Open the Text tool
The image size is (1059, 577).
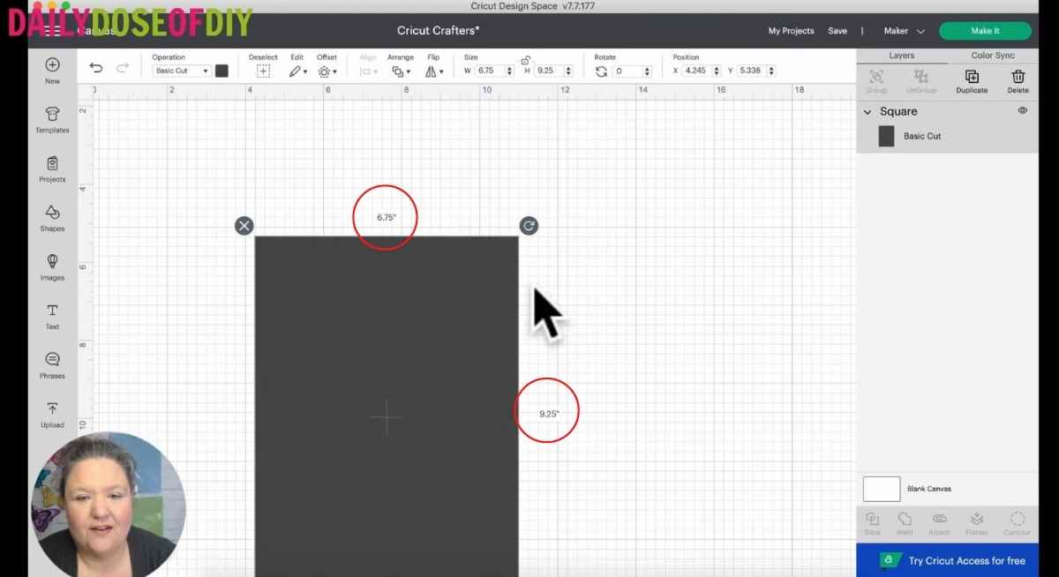[x=52, y=316]
